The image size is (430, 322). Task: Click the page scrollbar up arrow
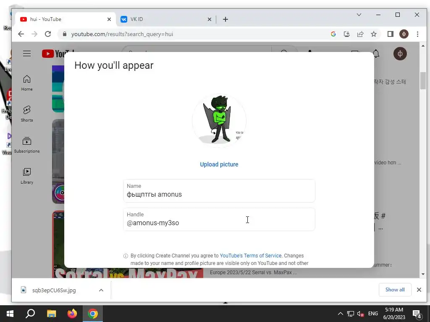(423, 46)
